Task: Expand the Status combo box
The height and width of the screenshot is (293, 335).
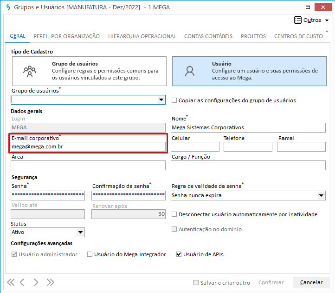Action: coord(80,232)
